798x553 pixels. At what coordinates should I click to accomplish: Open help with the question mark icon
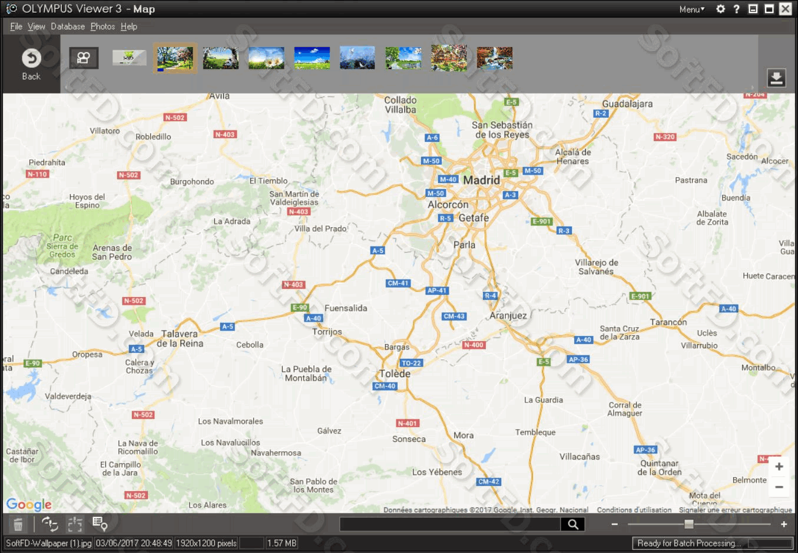(x=736, y=9)
